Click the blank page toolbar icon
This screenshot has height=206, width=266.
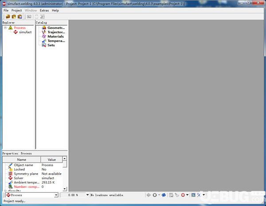pos(36,17)
